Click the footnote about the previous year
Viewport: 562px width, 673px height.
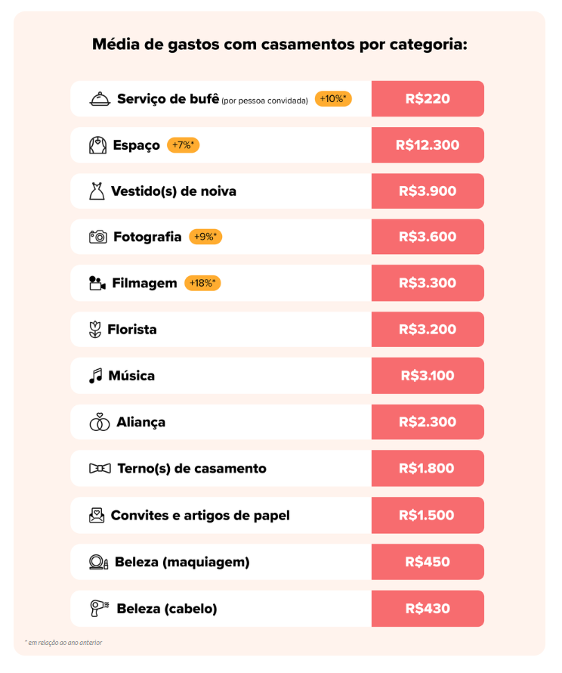click(x=63, y=643)
